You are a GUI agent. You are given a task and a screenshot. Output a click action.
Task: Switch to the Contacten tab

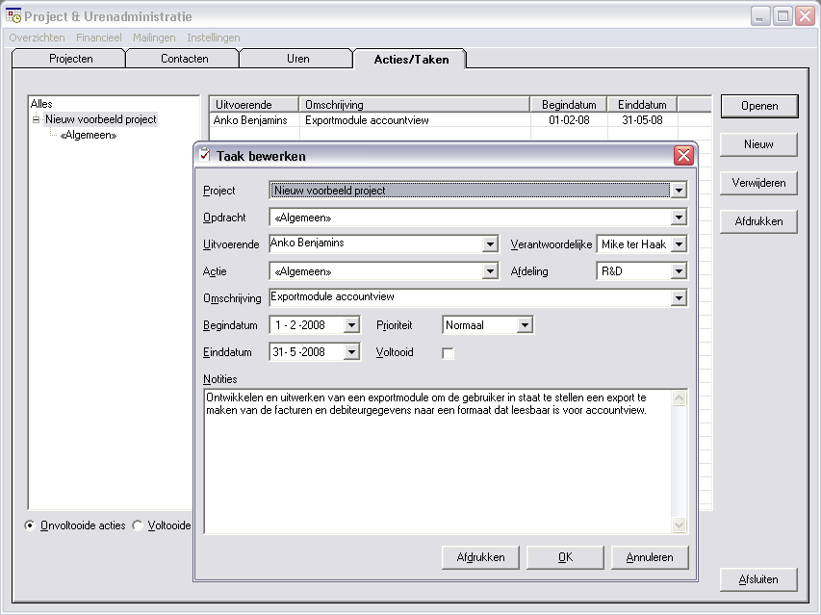pyautogui.click(x=184, y=59)
